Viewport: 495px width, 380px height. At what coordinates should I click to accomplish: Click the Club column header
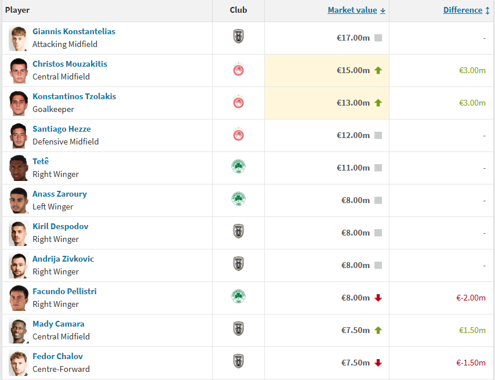pyautogui.click(x=238, y=10)
